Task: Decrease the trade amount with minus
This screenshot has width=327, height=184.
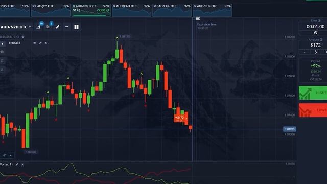Action: click(305, 52)
